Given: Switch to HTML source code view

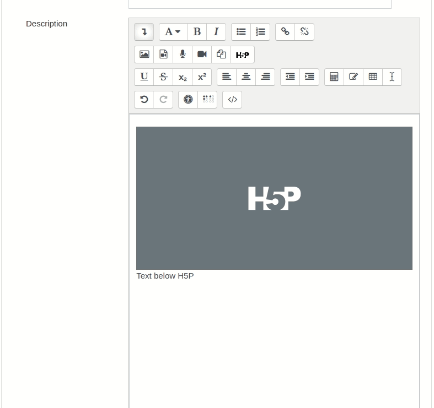Looking at the screenshot, I should [x=232, y=100].
